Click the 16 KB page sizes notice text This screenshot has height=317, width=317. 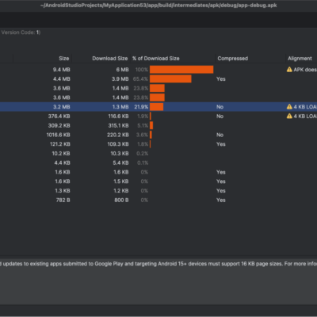pos(158,264)
